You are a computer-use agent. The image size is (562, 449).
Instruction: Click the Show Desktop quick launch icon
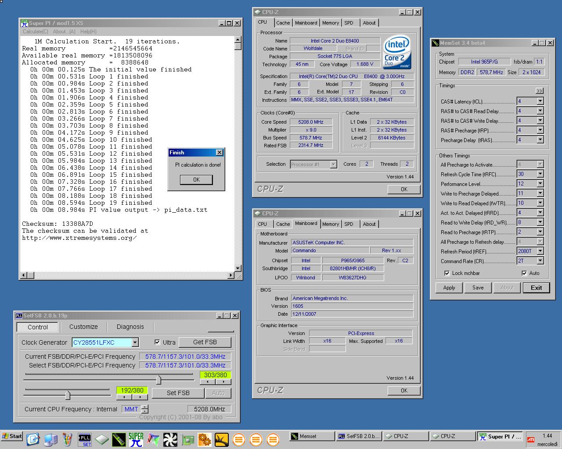(x=33, y=439)
